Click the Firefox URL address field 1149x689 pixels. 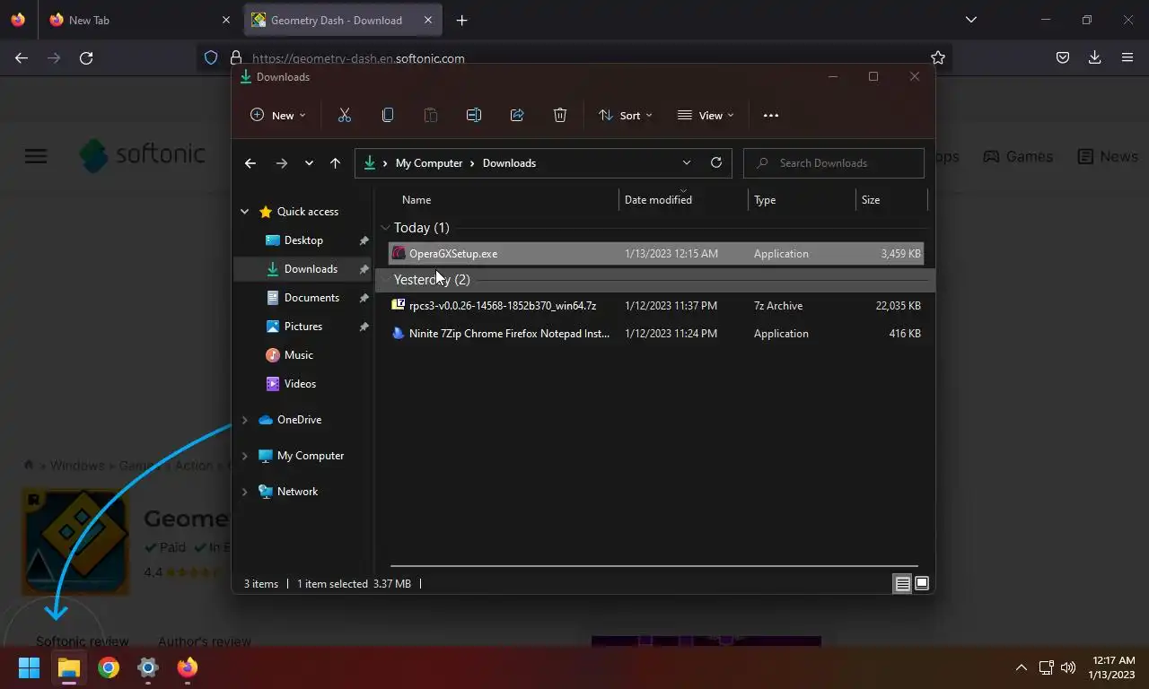(574, 57)
